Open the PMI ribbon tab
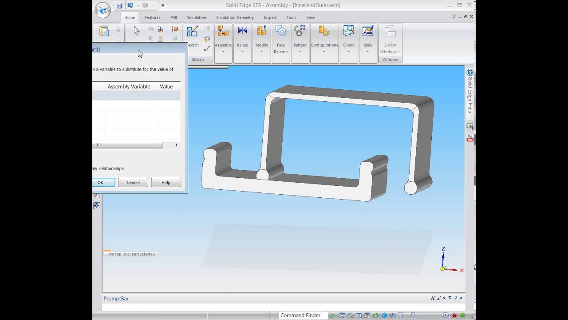 click(174, 17)
